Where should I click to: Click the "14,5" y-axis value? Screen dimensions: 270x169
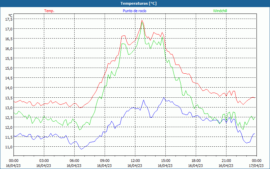(9, 78)
